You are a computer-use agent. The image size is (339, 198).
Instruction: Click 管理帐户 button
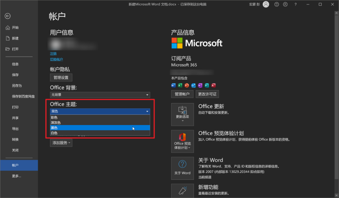pyautogui.click(x=182, y=94)
